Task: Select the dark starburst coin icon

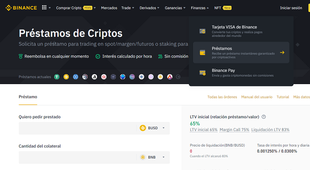Action: click(x=113, y=77)
